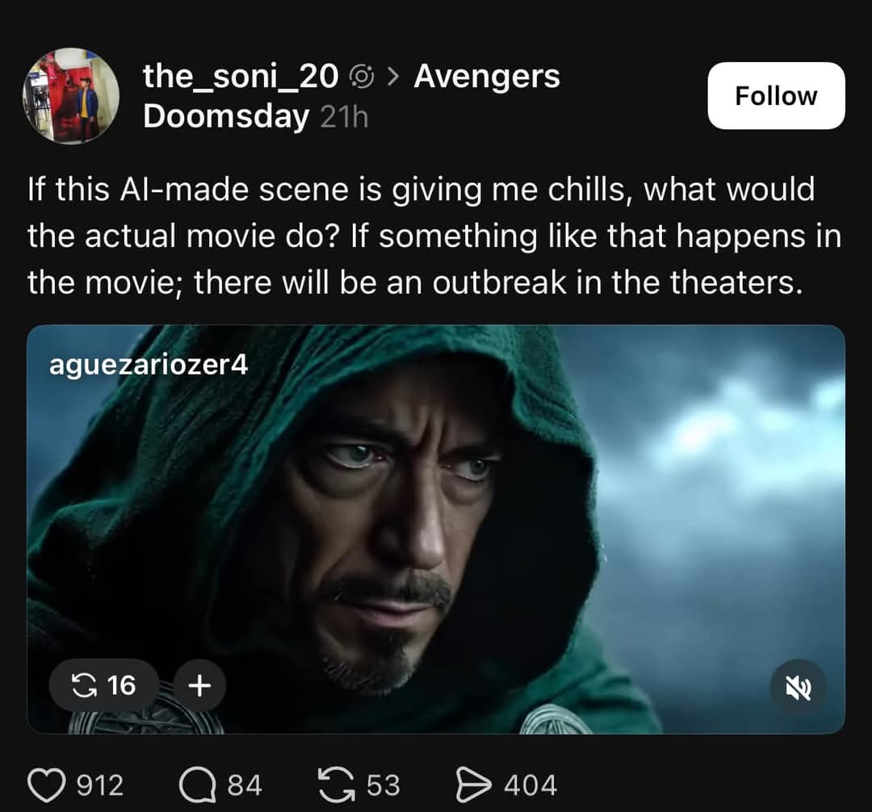Like the post with the heart icon
This screenshot has height=812, width=872.
[46, 785]
